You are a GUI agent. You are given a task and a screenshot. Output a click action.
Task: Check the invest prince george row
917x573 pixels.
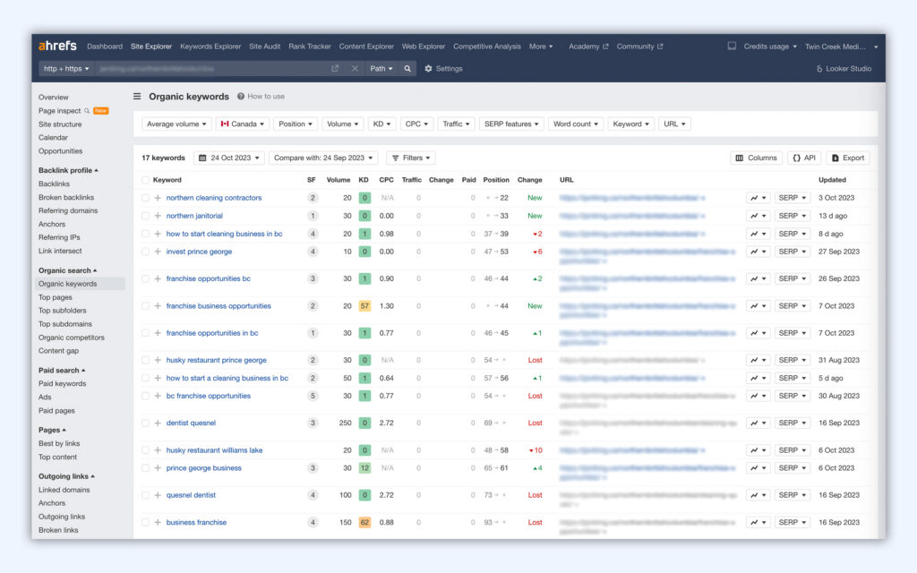click(x=145, y=252)
